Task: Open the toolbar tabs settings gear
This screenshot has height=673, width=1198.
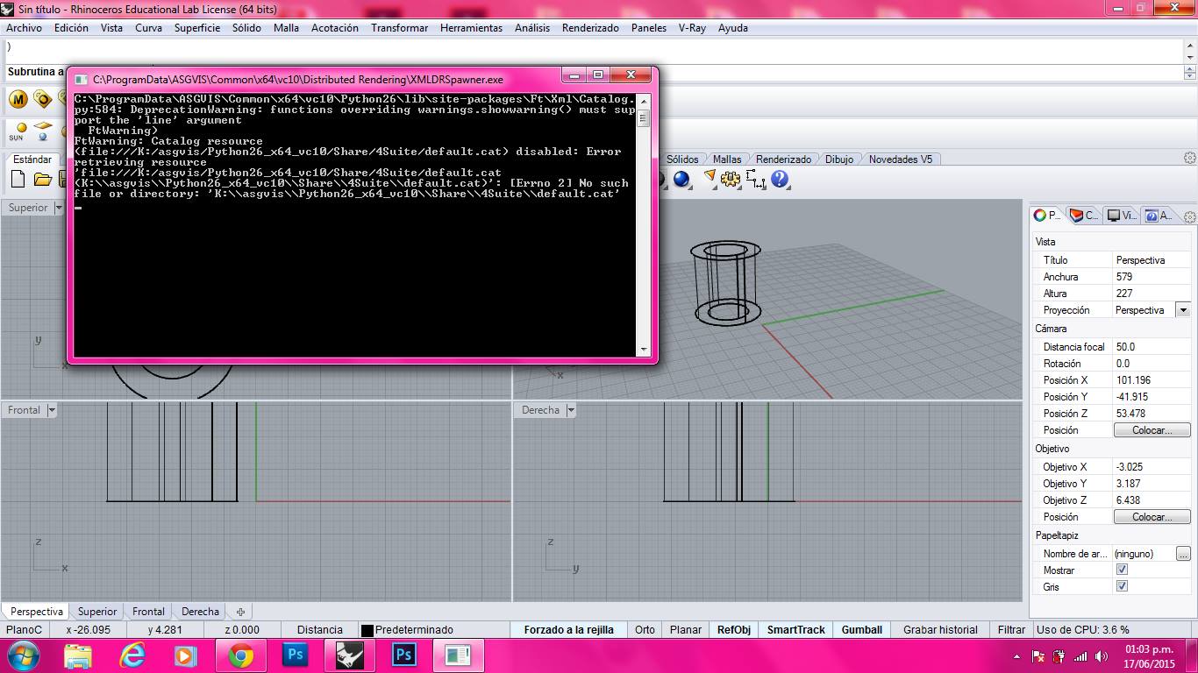Action: click(1190, 159)
